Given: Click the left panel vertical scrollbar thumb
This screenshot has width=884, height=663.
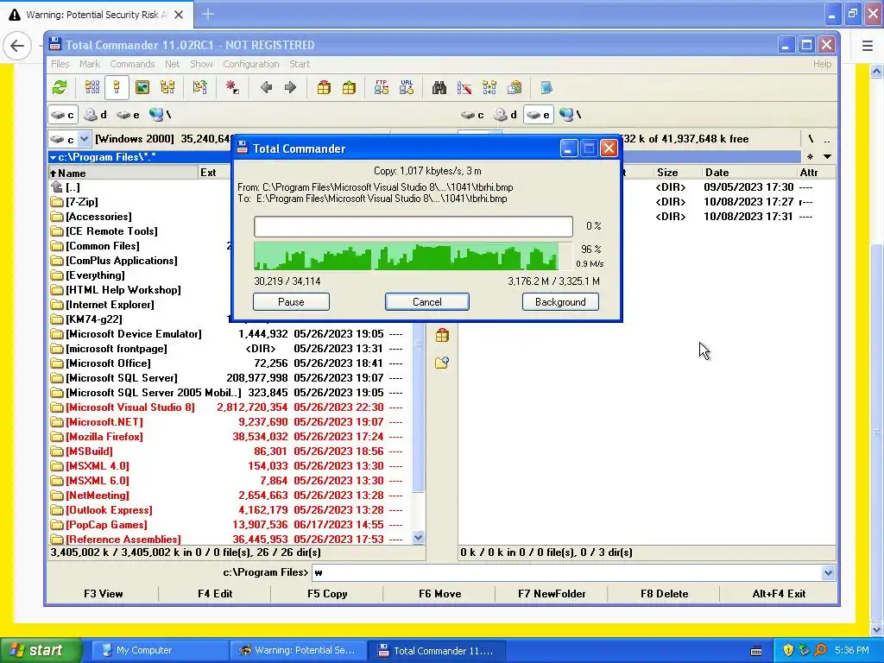Looking at the screenshot, I should [419, 407].
